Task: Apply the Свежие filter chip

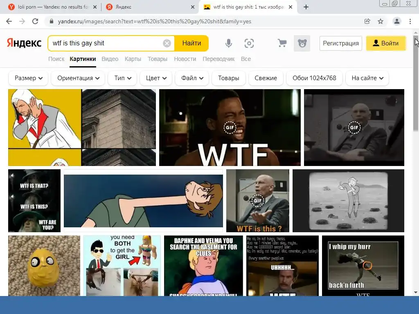Action: pos(266,78)
